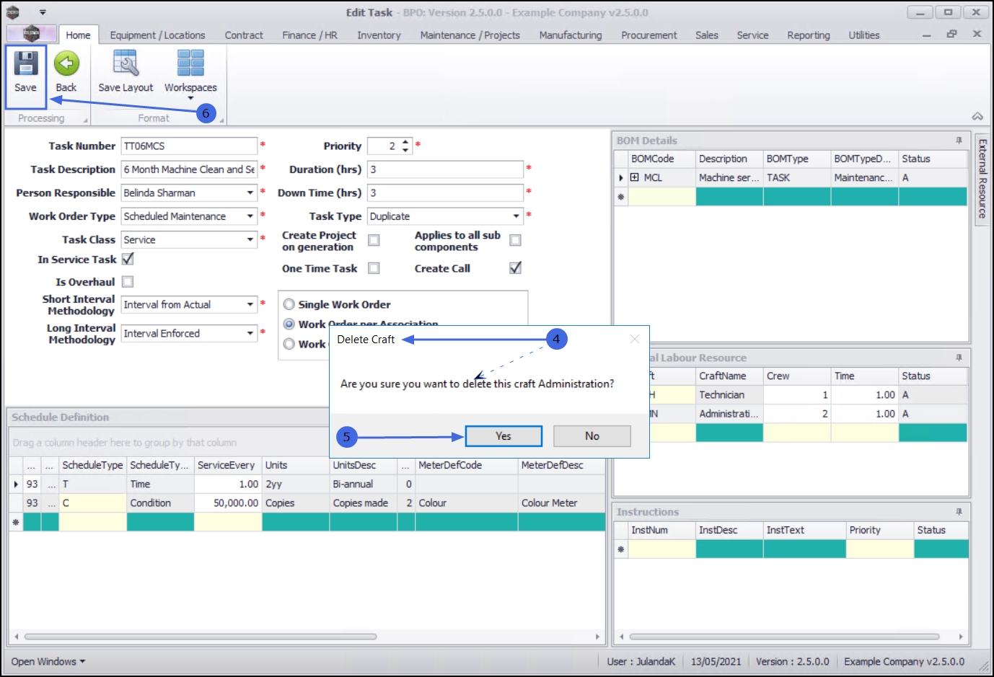Expand the MCL row in BOM Details
The width and height of the screenshot is (994, 677).
coord(634,177)
